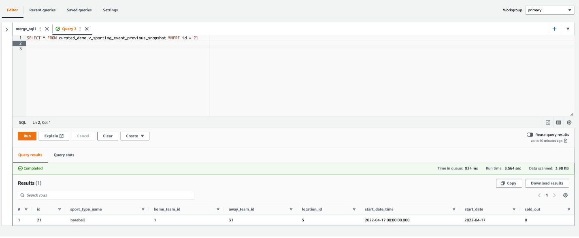Image resolution: width=579 pixels, height=238 pixels.
Task: Open editor preferences gear icon
Action: click(569, 122)
